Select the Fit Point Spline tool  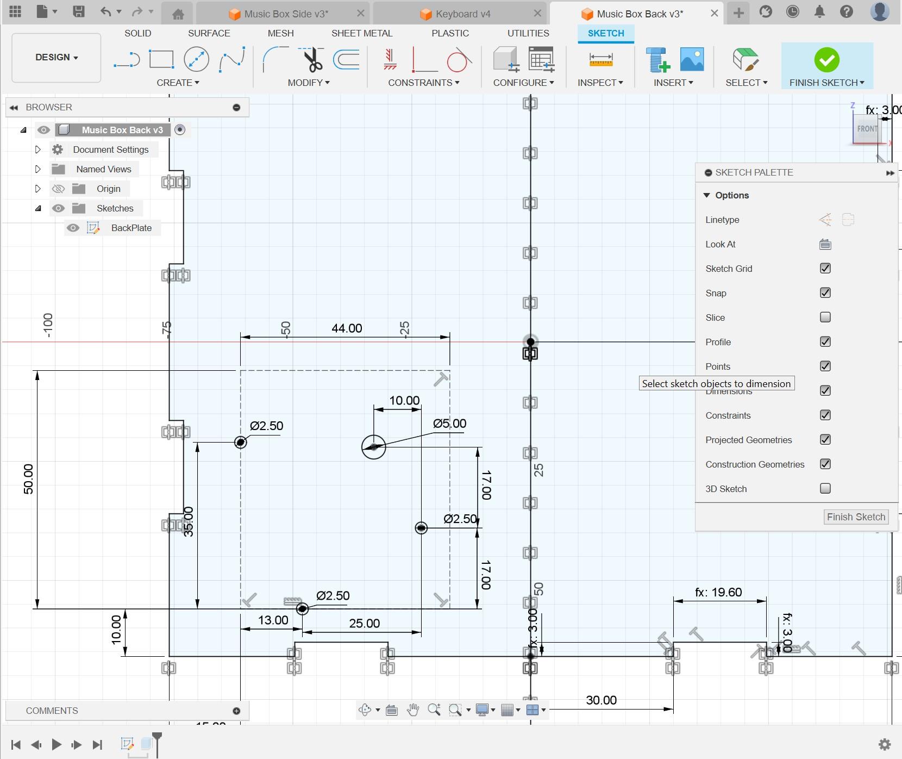click(x=232, y=60)
